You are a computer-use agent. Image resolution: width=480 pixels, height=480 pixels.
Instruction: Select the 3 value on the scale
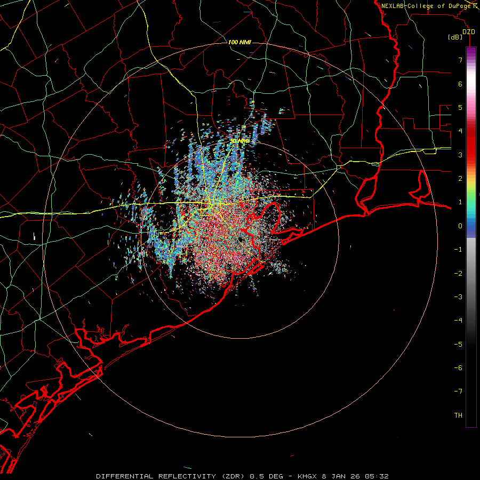460,155
